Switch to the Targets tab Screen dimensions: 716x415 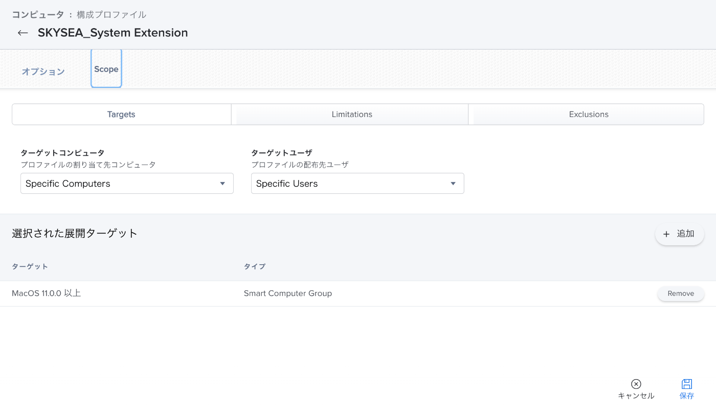121,114
